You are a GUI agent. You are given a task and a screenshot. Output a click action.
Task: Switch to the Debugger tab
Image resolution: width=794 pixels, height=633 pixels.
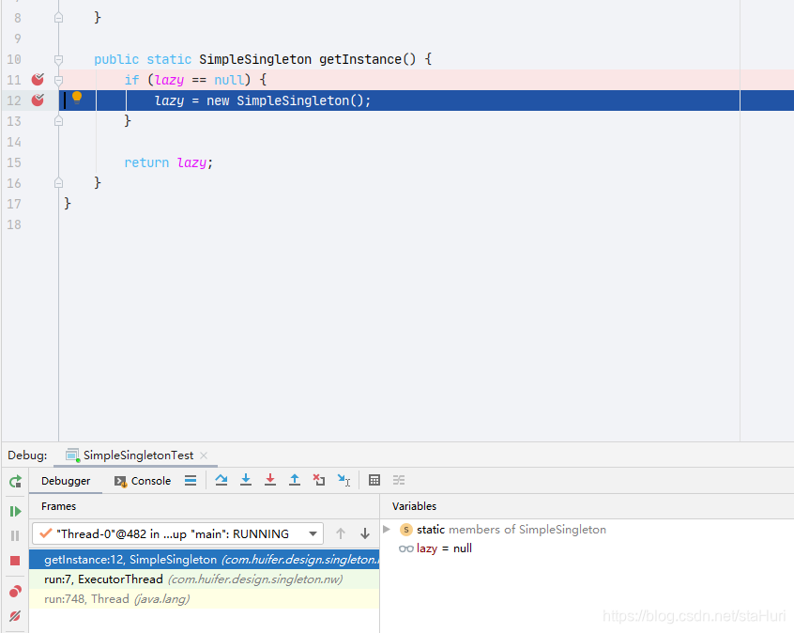66,481
